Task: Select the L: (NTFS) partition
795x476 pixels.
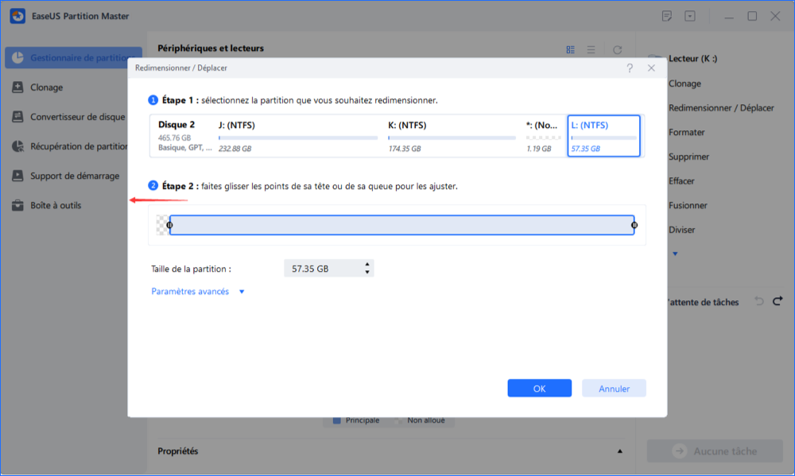Action: 603,136
